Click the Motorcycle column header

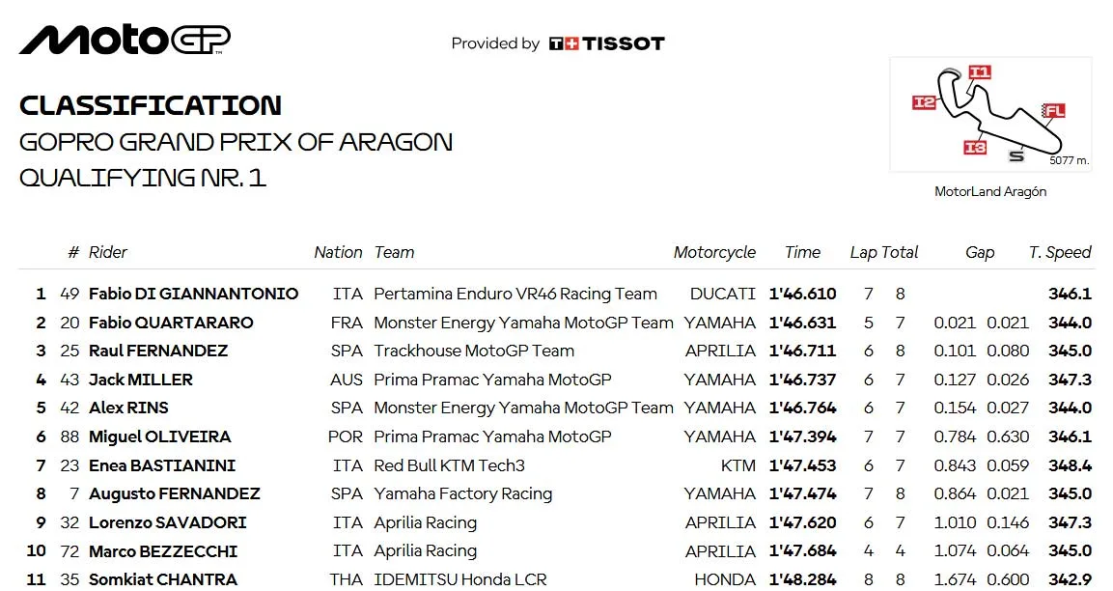click(x=714, y=252)
